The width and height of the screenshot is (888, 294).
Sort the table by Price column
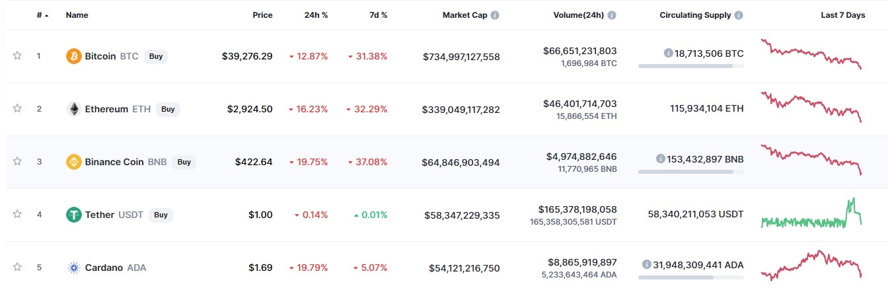click(x=262, y=15)
